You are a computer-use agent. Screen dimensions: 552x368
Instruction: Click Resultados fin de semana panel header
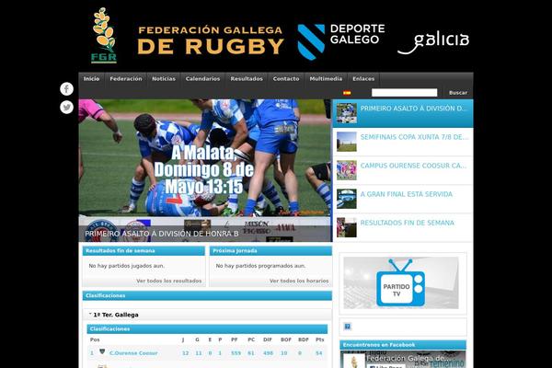144,251
